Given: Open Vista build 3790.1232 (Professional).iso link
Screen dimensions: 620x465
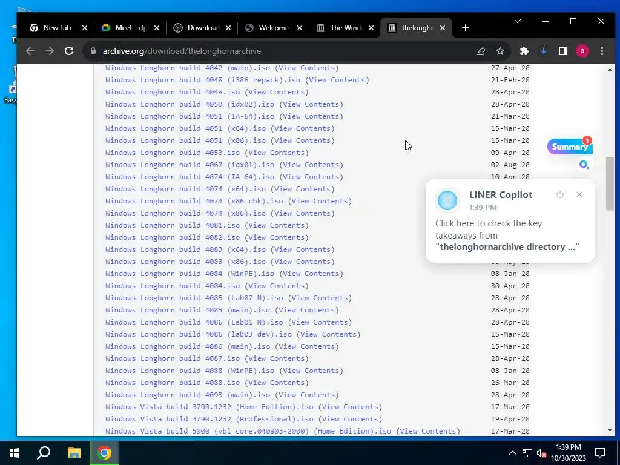Looking at the screenshot, I should coord(209,419).
